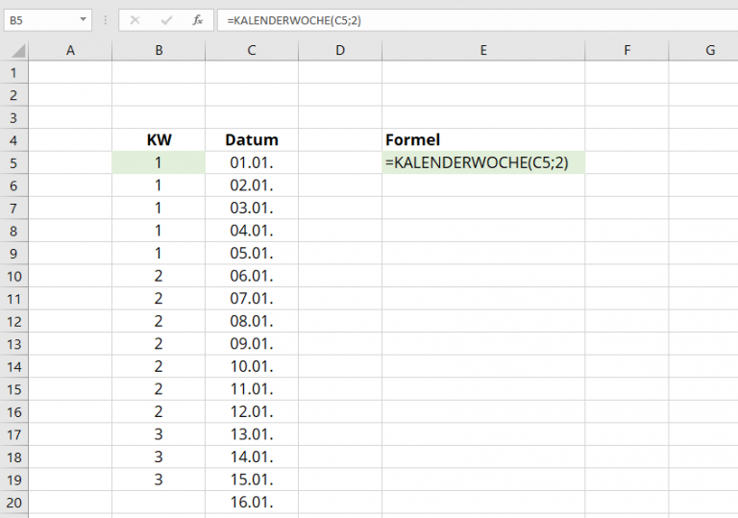This screenshot has width=738, height=518.
Task: Select row 5 header
Action: coord(13,163)
